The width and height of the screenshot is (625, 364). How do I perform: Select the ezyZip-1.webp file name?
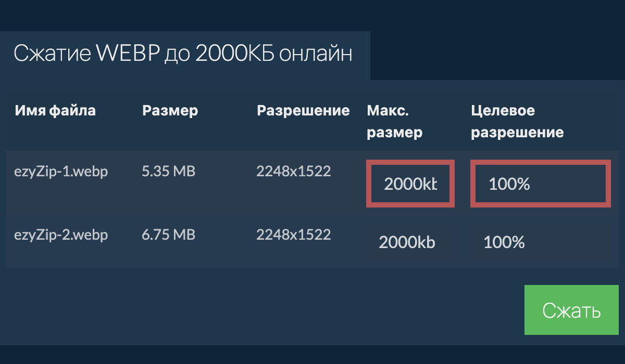point(61,172)
